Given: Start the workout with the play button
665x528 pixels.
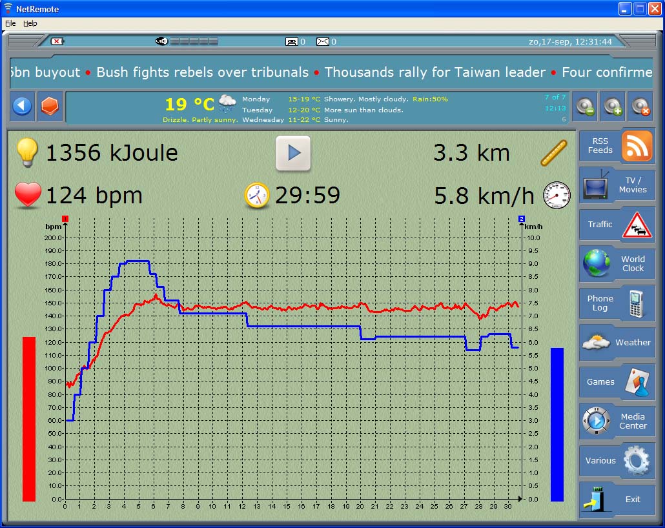Looking at the screenshot, I should click(293, 153).
